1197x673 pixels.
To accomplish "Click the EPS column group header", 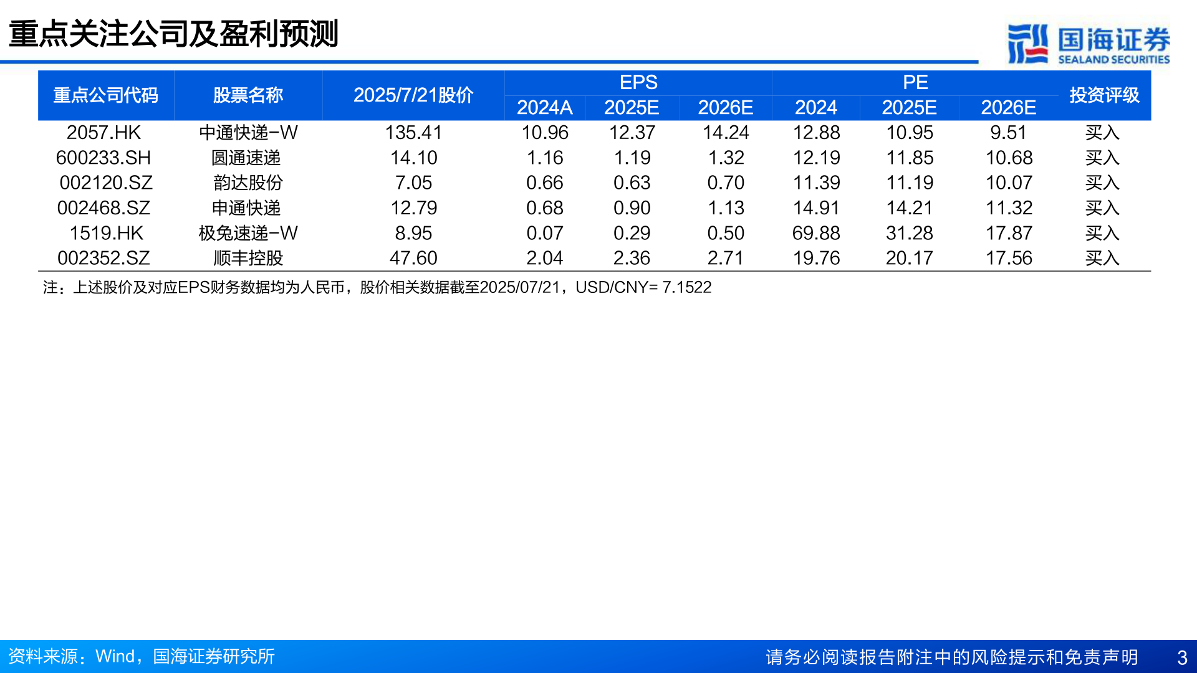I will tap(637, 82).
